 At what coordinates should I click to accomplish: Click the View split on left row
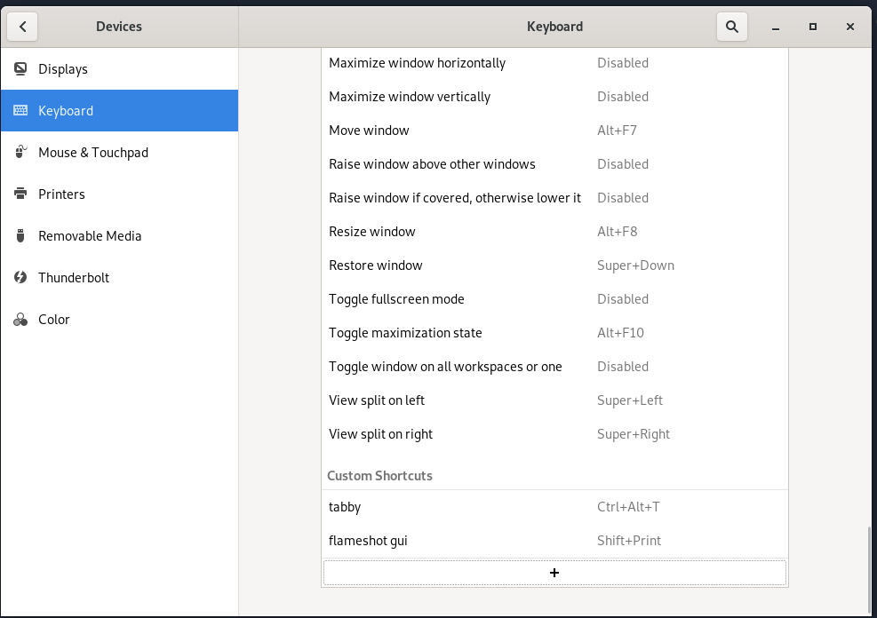click(554, 400)
